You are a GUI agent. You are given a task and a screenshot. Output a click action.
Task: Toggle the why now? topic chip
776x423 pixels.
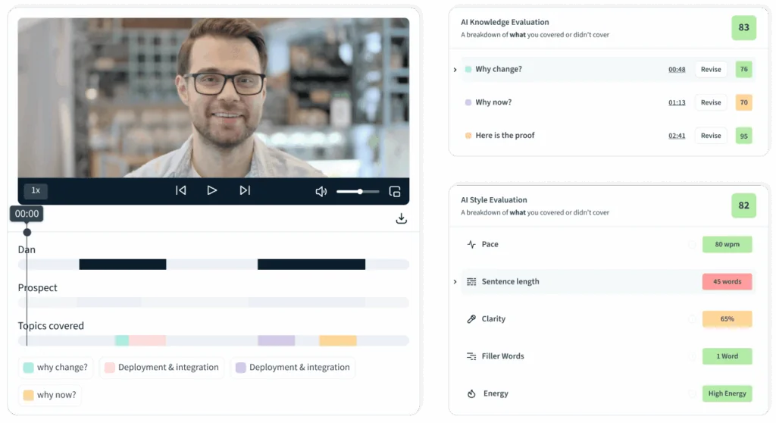(50, 395)
